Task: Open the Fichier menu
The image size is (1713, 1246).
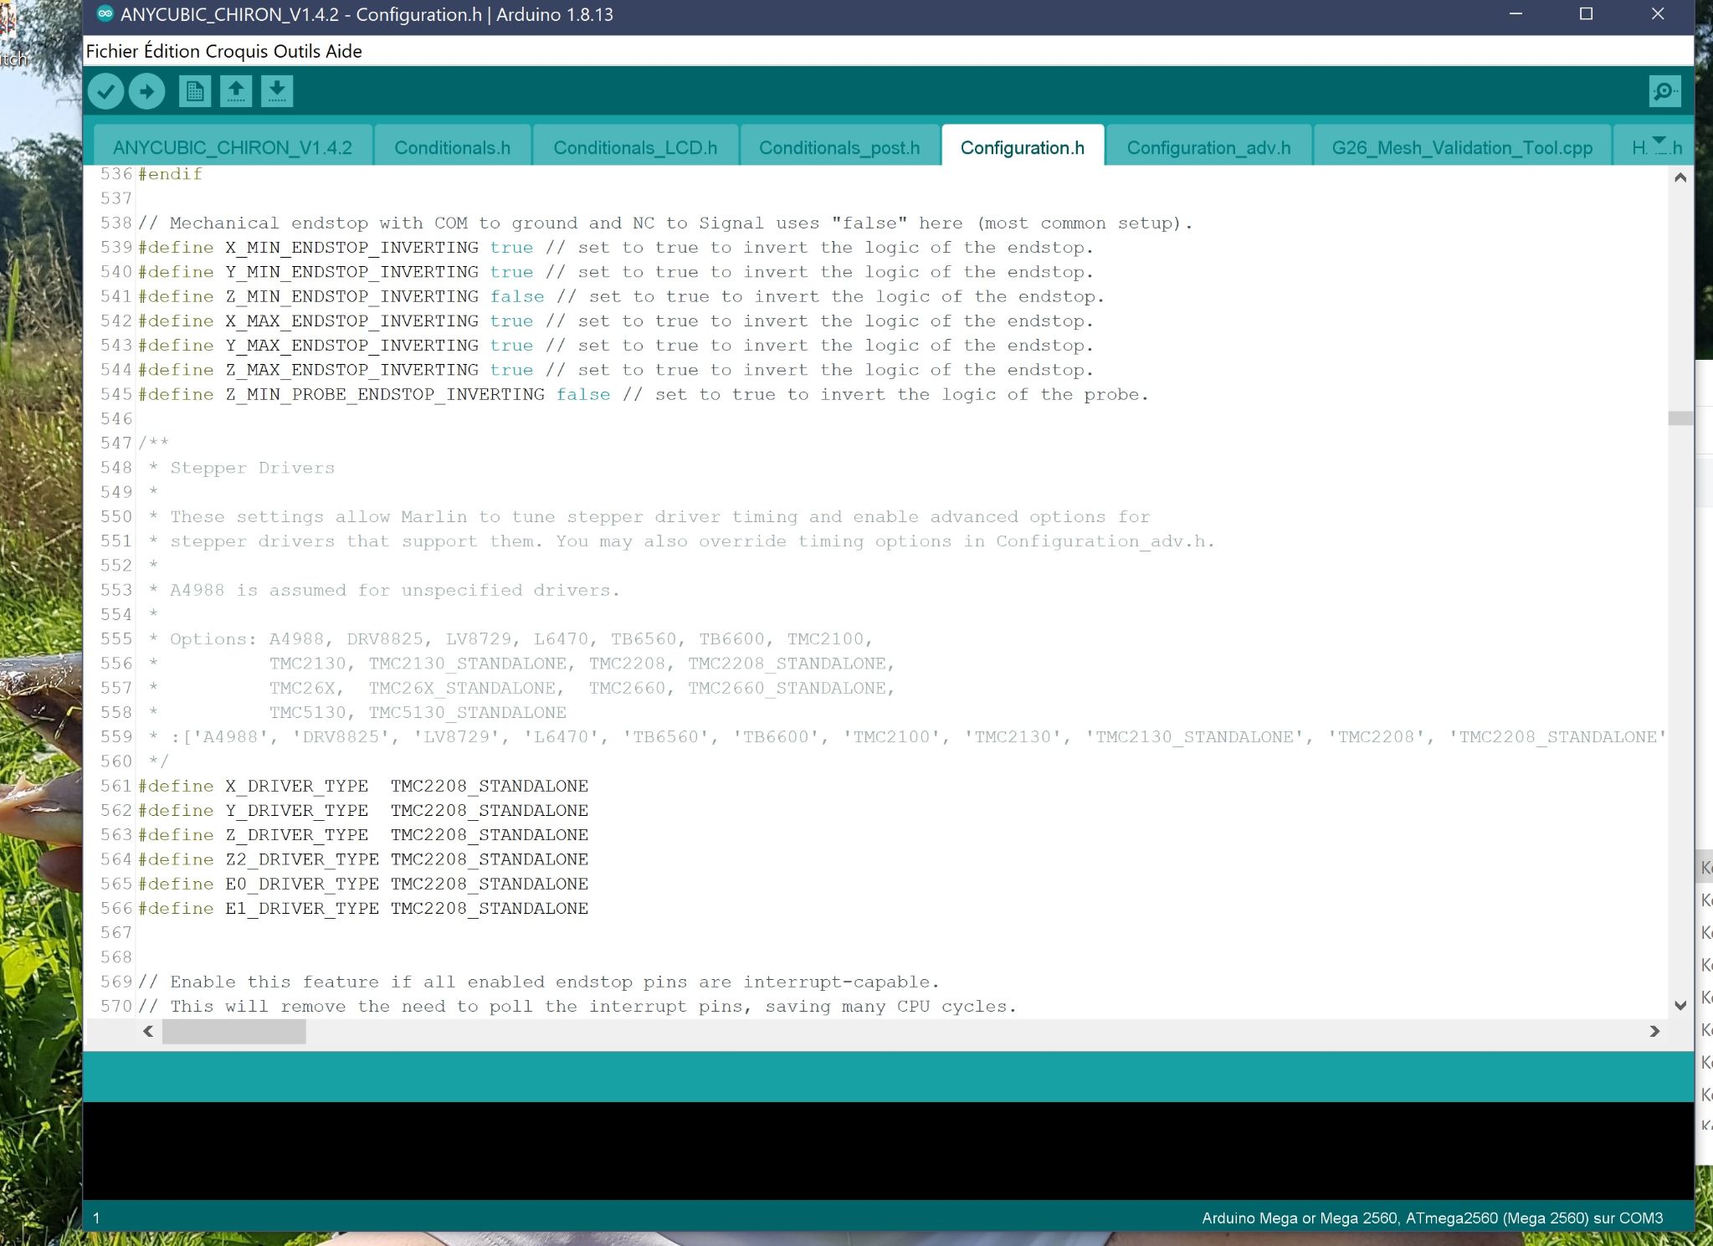Action: tap(112, 51)
